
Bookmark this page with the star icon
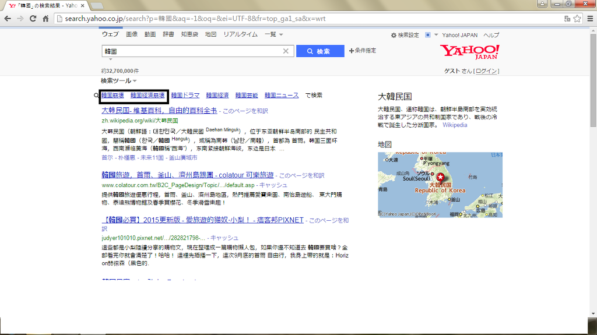point(577,19)
